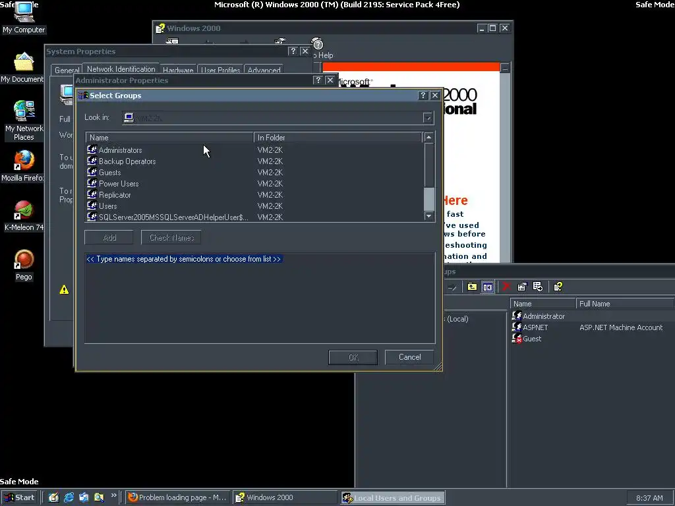Open My Documents desktop icon
Screen dimensions: 675x506
(23, 68)
